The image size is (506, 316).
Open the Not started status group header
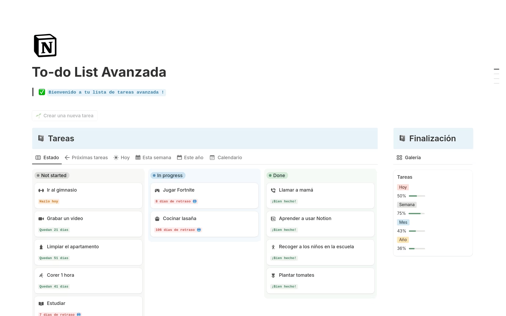click(x=52, y=175)
